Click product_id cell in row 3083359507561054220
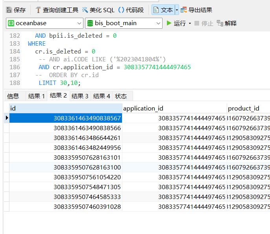The image size is (270, 234). click(248, 177)
